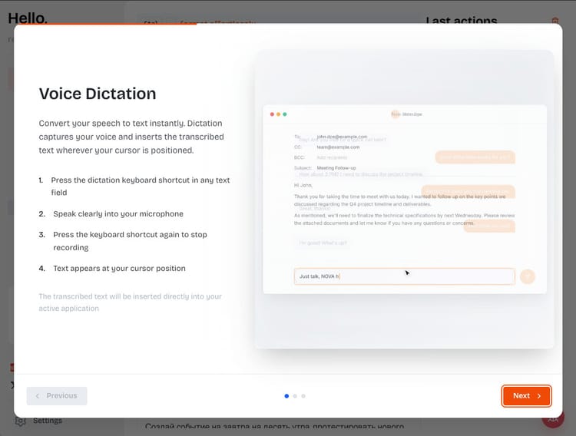Click the Hello heading in background window
Screen dimensions: 576x436
28,18
